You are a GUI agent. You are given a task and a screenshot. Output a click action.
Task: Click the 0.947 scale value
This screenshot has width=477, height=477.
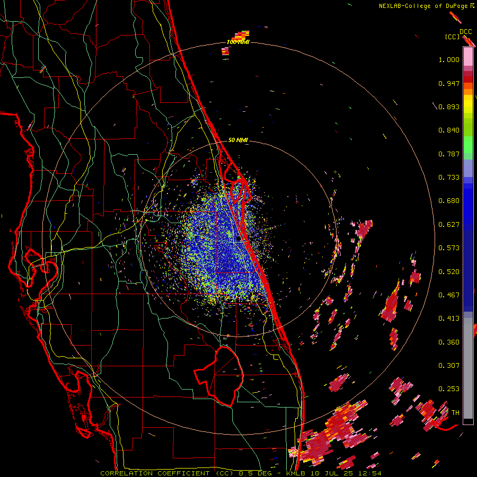(449, 83)
